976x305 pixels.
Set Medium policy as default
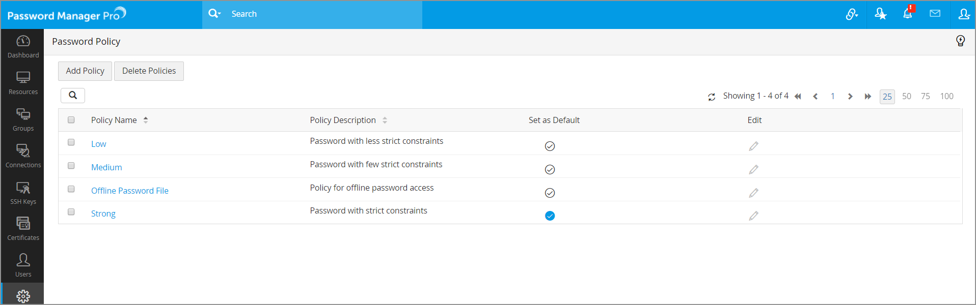point(550,170)
